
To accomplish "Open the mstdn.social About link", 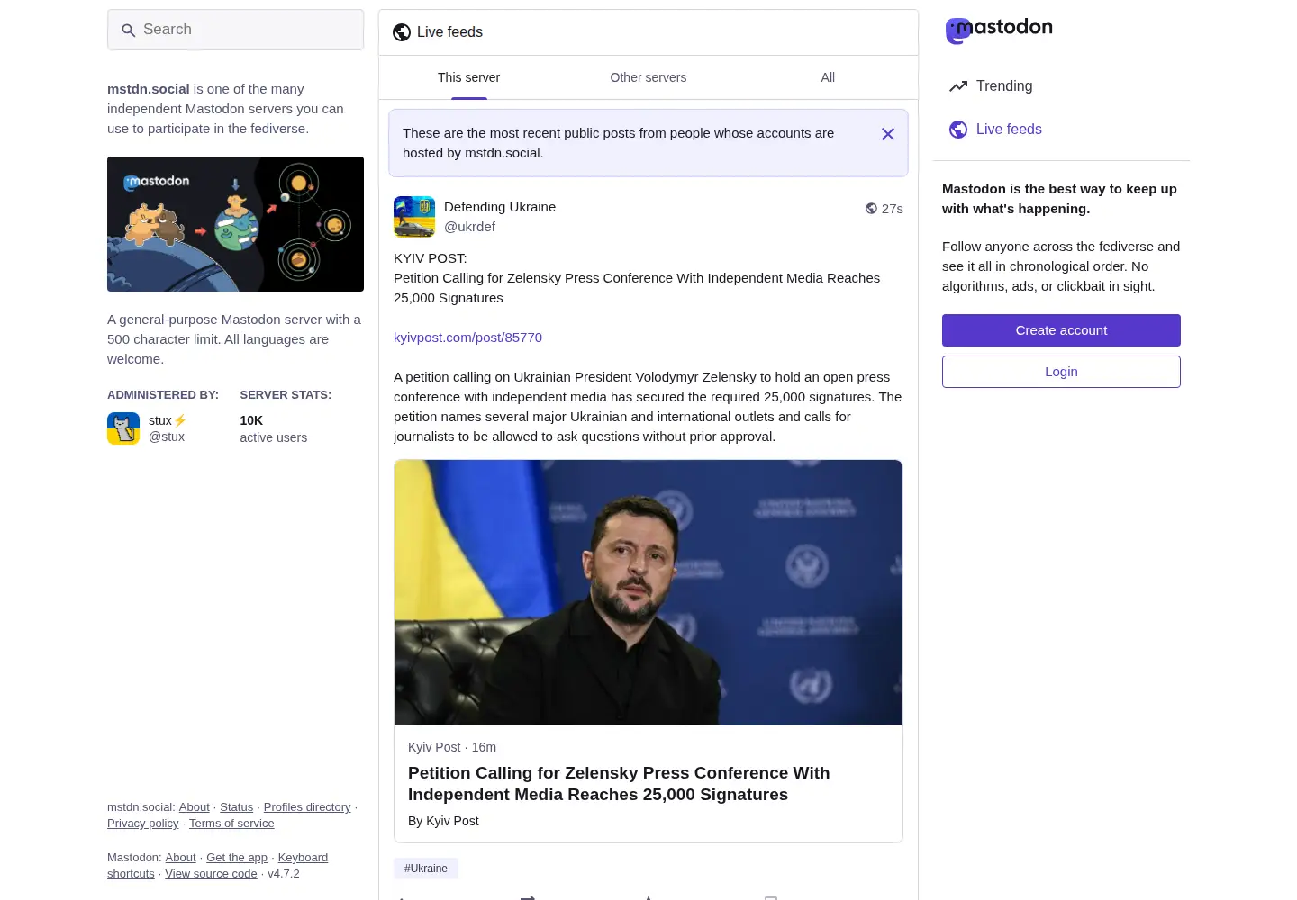I will (x=194, y=807).
